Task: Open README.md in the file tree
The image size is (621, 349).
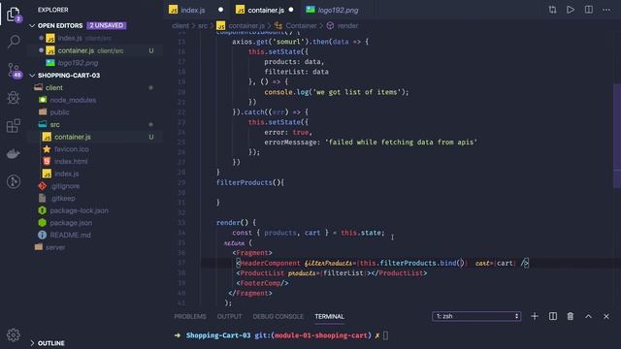Action: [95, 235]
